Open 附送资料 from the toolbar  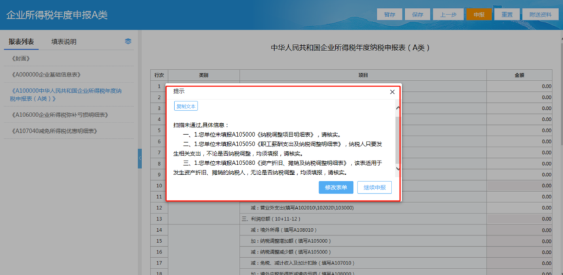541,14
